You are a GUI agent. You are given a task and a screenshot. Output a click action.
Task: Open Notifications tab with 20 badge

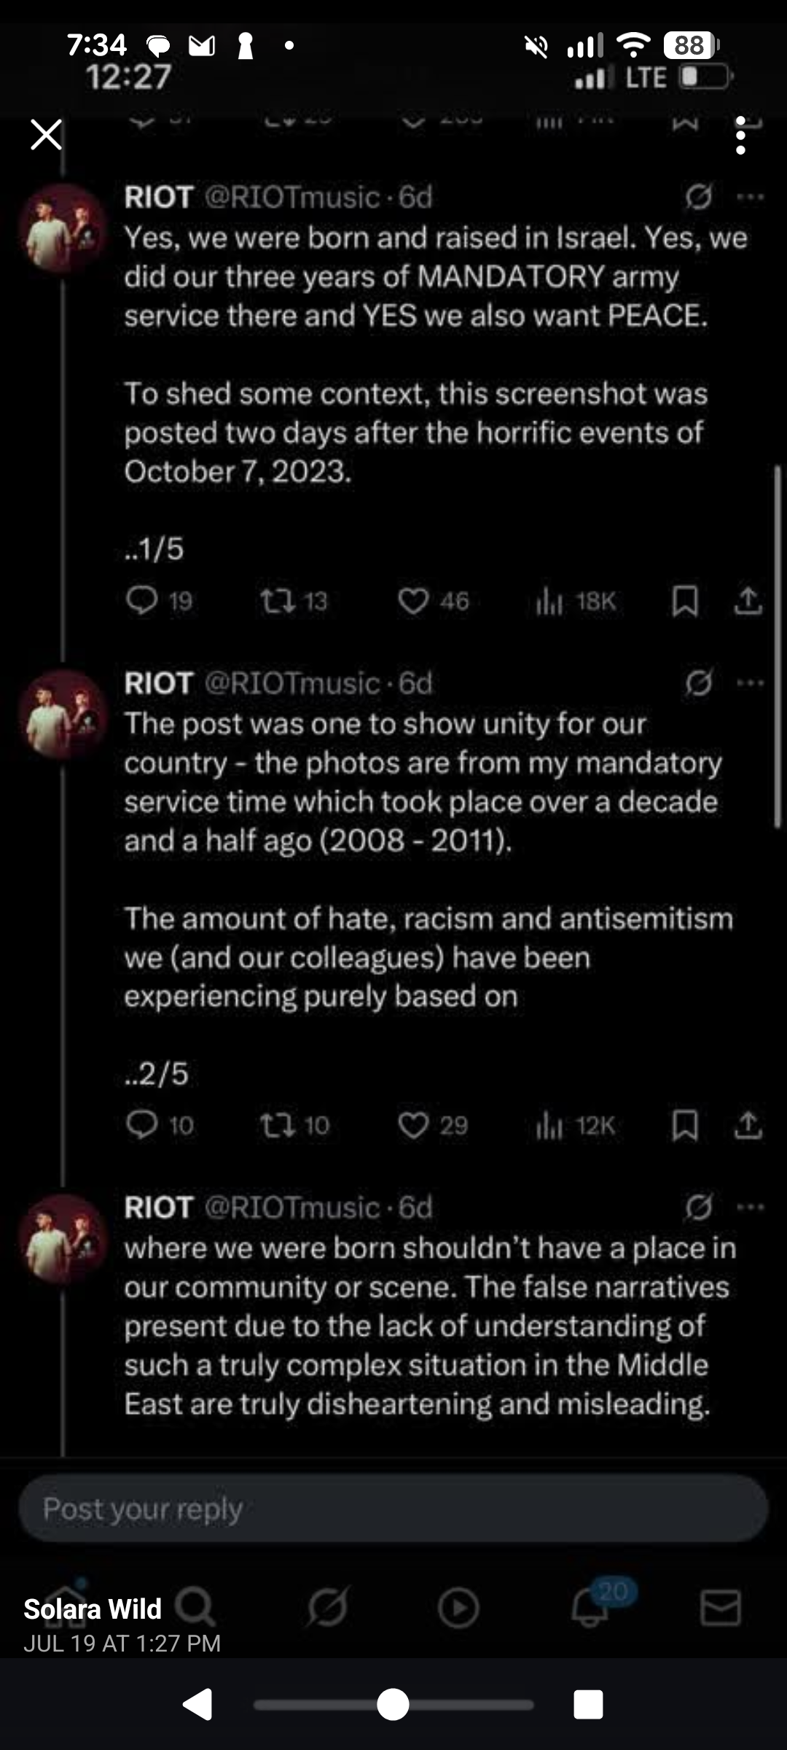pyautogui.click(x=590, y=1608)
